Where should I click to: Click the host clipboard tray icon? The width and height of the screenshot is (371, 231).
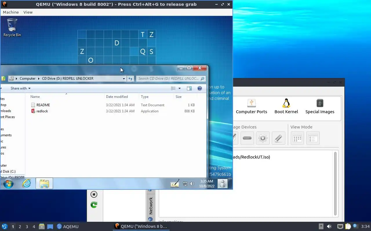click(x=348, y=226)
